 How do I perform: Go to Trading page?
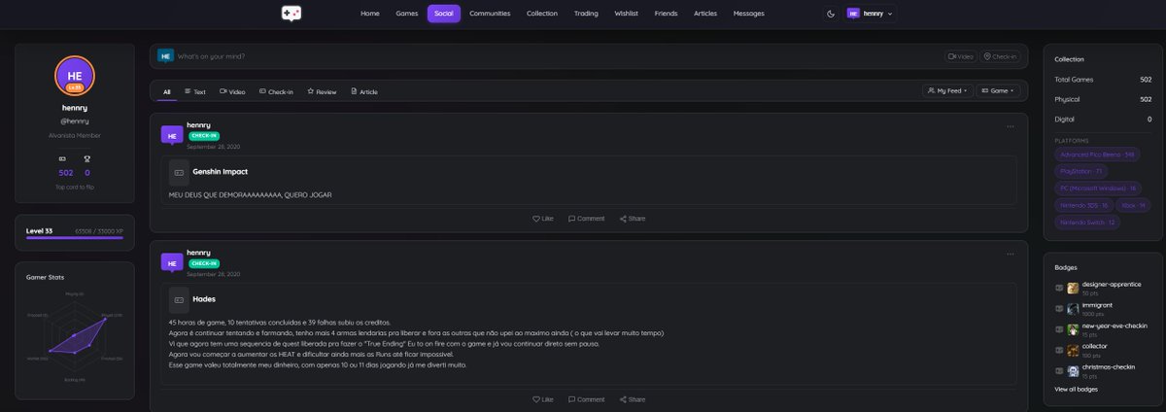click(x=586, y=14)
